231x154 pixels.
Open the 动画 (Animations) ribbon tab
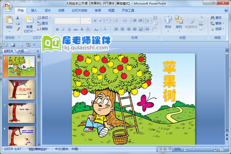[x=61, y=10]
